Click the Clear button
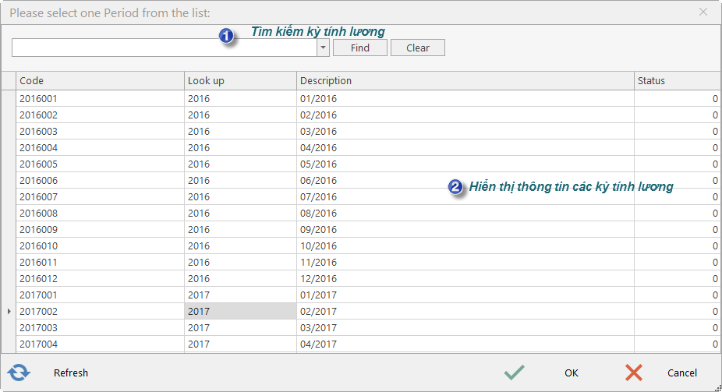The image size is (722, 392). (x=418, y=48)
